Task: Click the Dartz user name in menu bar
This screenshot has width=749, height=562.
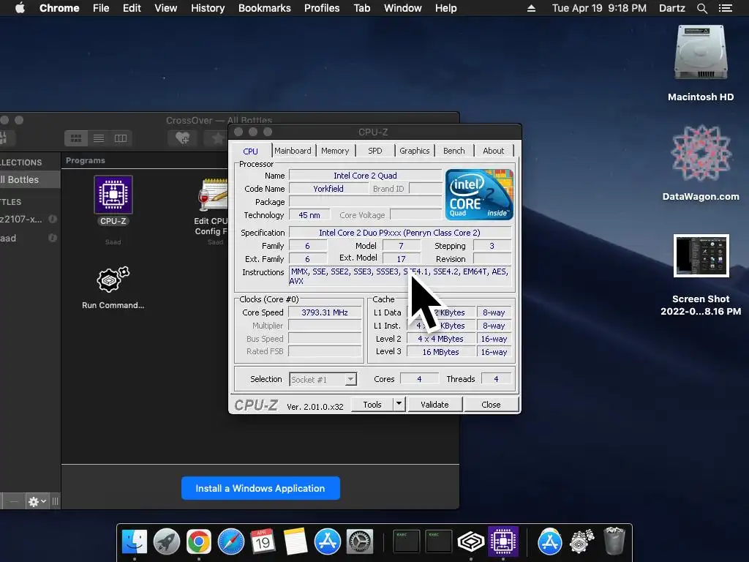Action: click(672, 8)
